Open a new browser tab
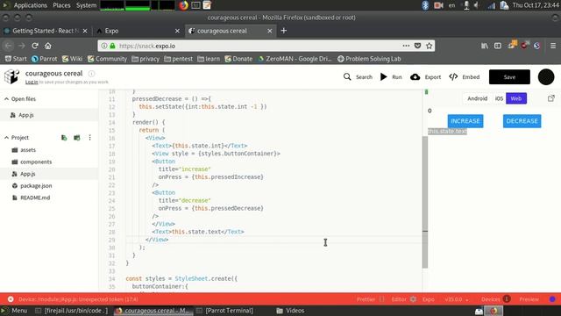 (284, 31)
